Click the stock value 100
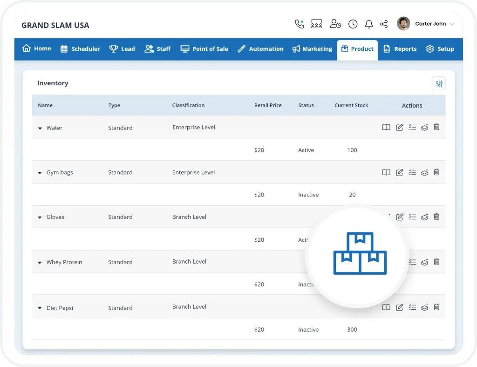 tap(352, 150)
